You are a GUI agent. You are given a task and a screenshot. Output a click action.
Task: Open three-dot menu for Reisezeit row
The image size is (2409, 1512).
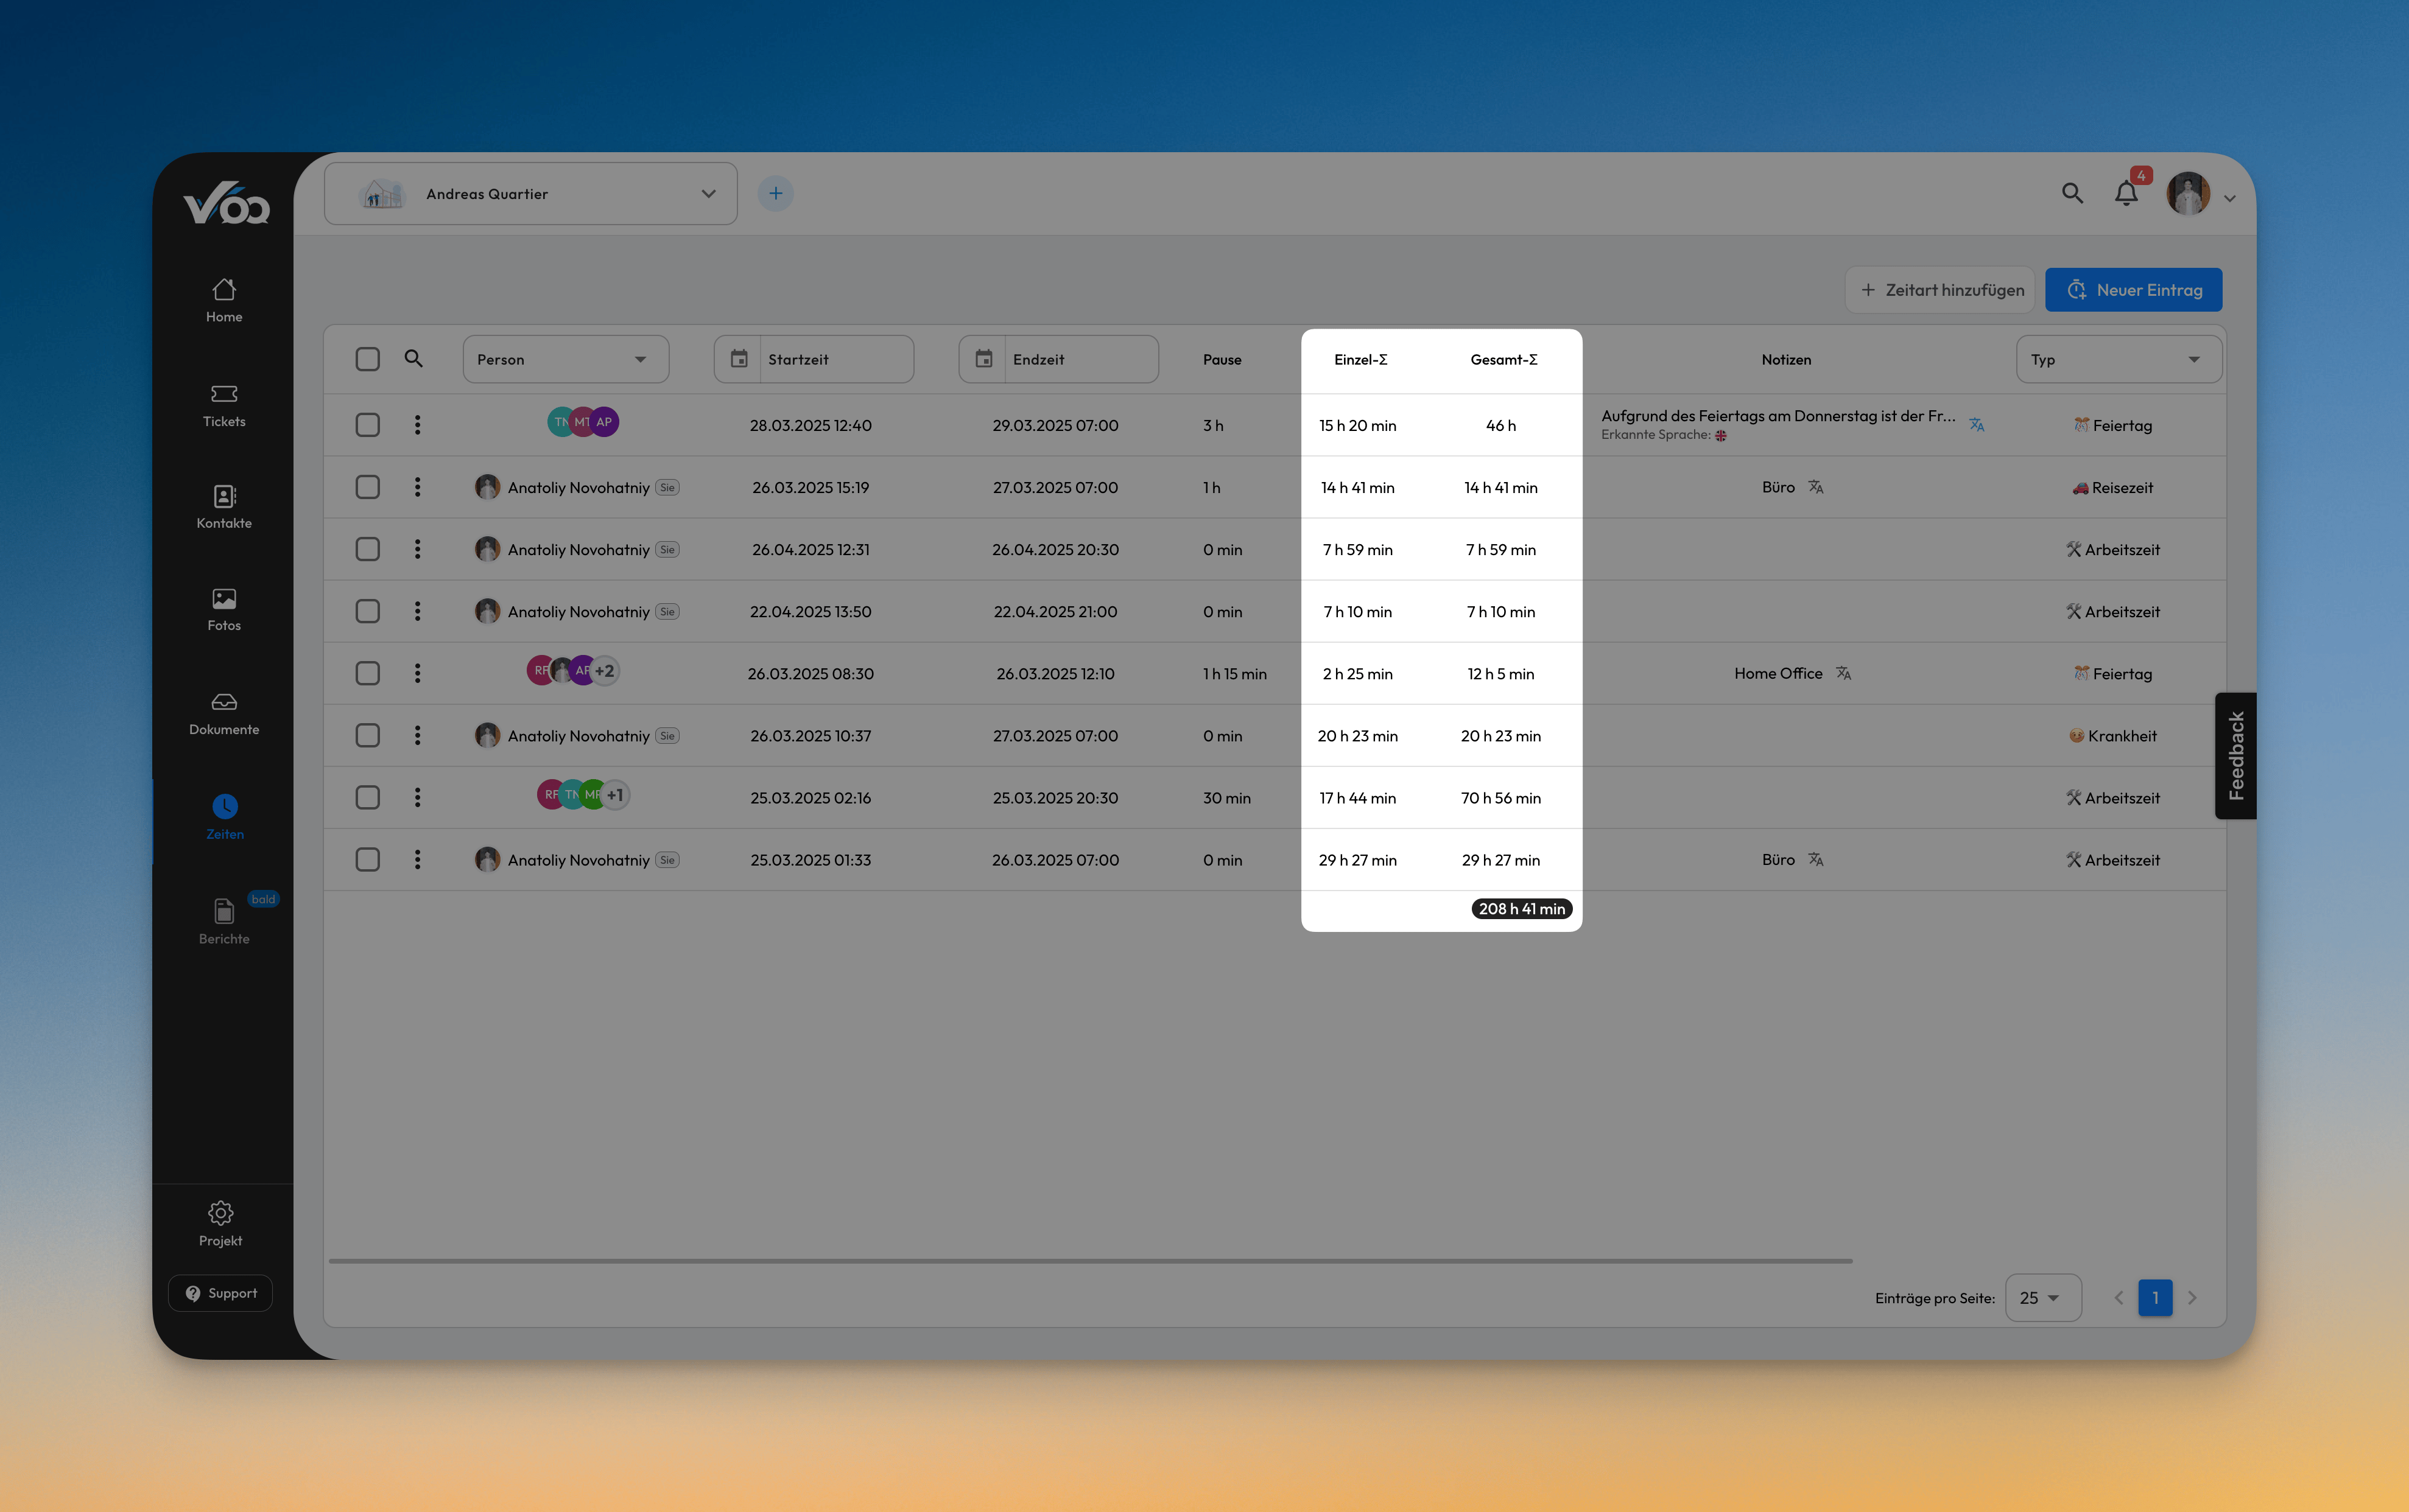pyautogui.click(x=417, y=487)
